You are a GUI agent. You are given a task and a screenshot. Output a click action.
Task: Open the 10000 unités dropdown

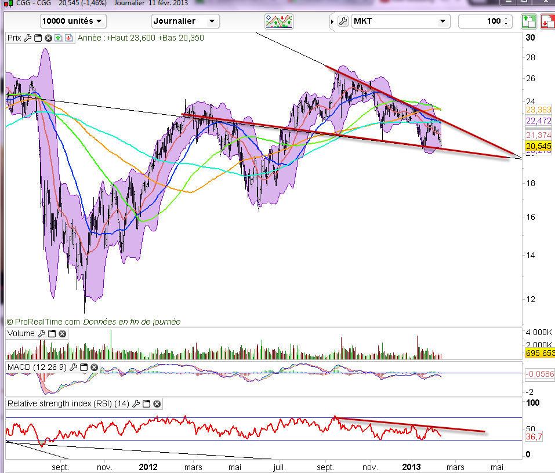click(73, 21)
